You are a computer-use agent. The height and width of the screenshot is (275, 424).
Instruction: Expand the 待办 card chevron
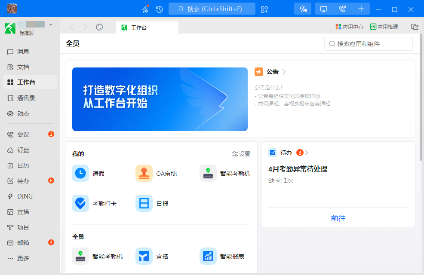point(308,153)
